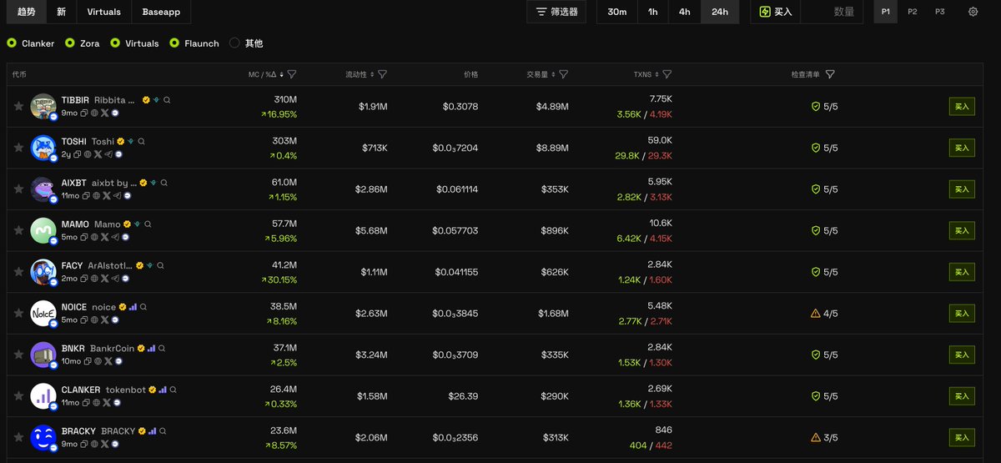Copy the BNKR contract address icon
The width and height of the screenshot is (1001, 463).
click(88, 361)
